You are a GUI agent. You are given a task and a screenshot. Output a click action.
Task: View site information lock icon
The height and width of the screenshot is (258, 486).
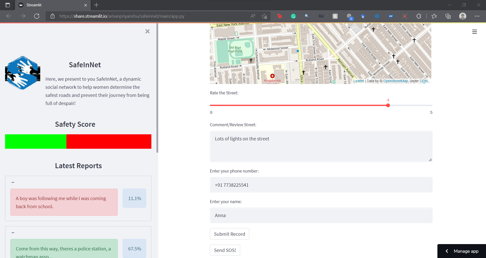(52, 16)
